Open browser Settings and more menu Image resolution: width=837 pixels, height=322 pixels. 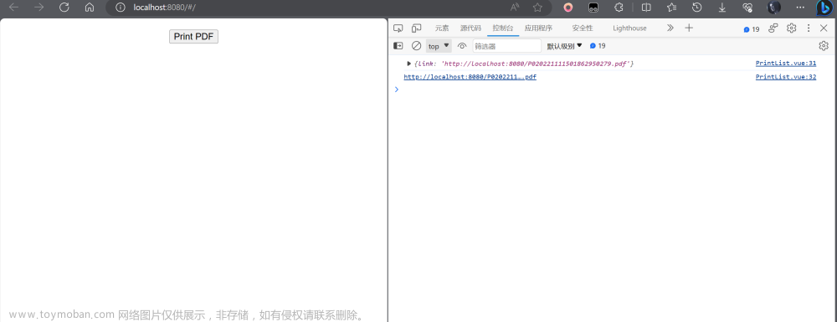point(800,8)
